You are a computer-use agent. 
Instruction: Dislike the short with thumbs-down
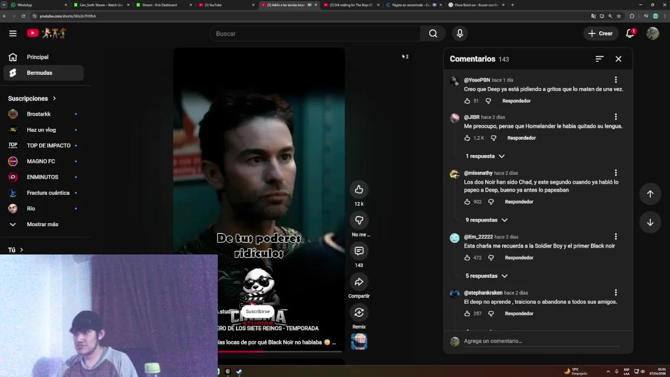click(x=359, y=220)
